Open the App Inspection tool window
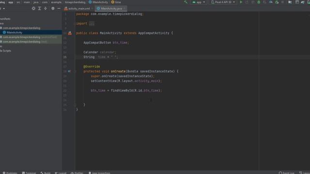310x174 pixels. [x=99, y=173]
